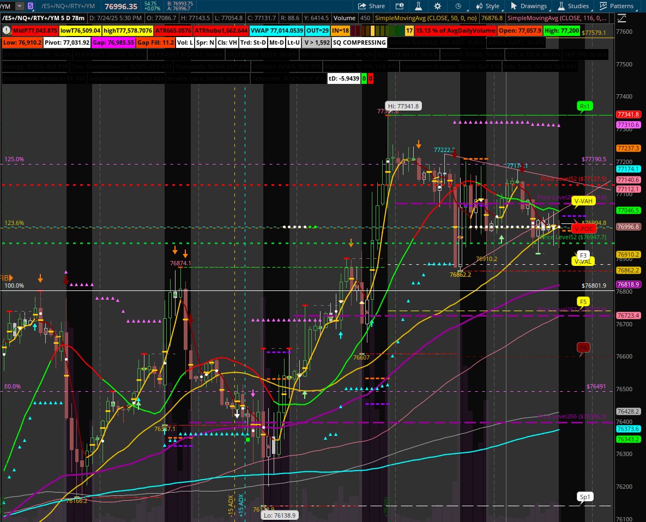Screen dimensions: 646x522
Task: Click the cyan 77174.1 price axis tag
Action: 628,169
